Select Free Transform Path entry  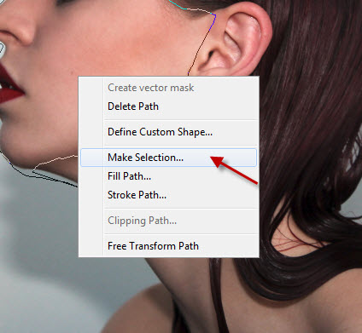168,246
